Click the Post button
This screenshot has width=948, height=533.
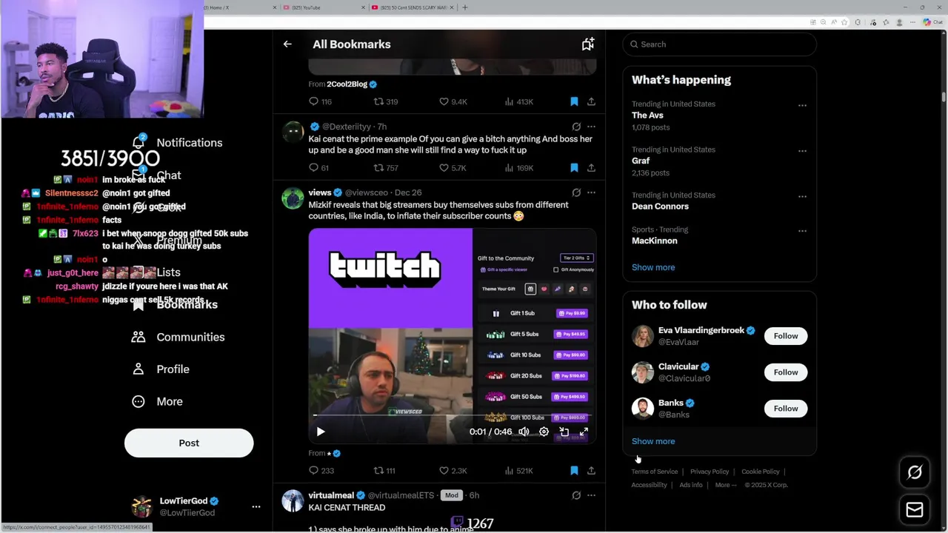(x=189, y=443)
